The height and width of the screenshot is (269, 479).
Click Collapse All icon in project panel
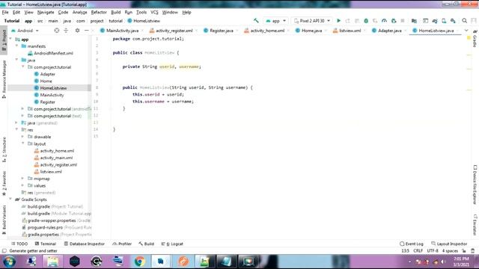[66, 31]
